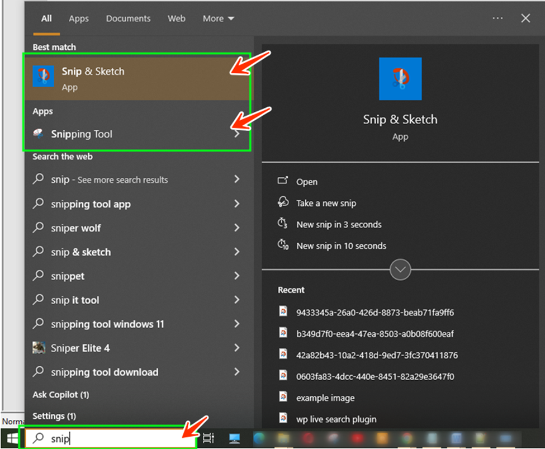The height and width of the screenshot is (449, 545).
Task: Click the Take a new snip icon
Action: tap(283, 202)
